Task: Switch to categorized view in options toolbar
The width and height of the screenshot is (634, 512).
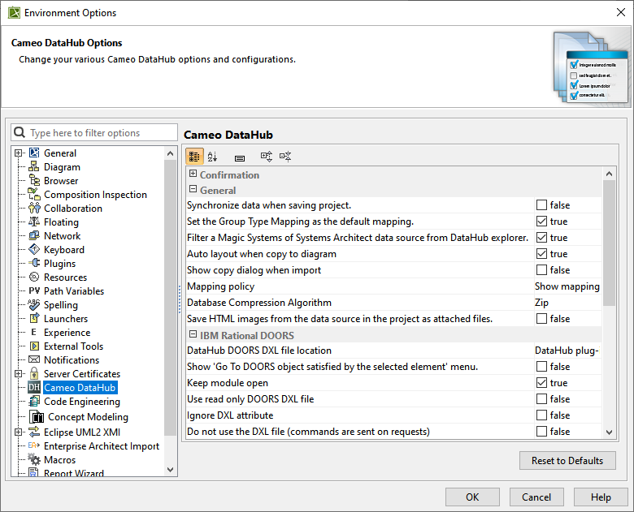Action: [x=194, y=157]
